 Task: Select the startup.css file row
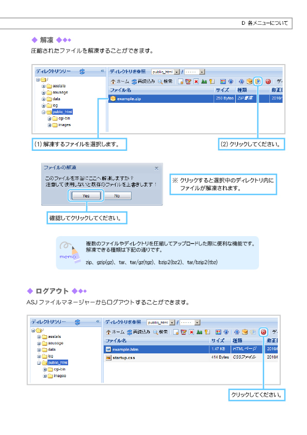pyautogui.click(x=190, y=358)
